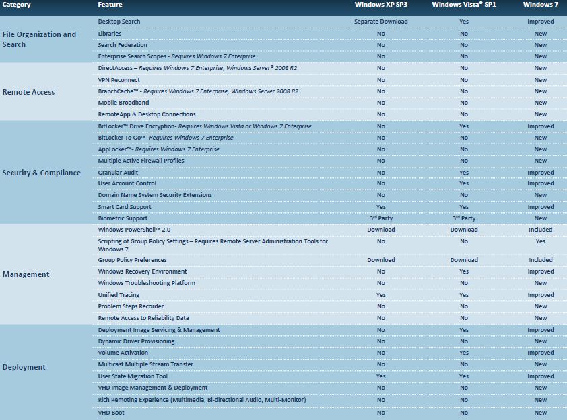Select the VPN Reconnect feature
Viewport: 567px width, 420px height.
pos(119,80)
